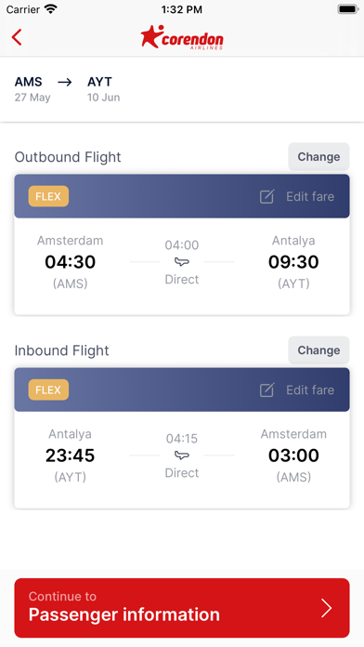The height and width of the screenshot is (647, 364).
Task: Tap the AYT 10 Jun return summary
Action: pyautogui.click(x=103, y=88)
